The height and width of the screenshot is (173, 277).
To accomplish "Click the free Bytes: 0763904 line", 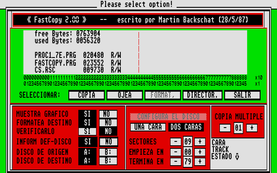I will [x=68, y=33].
